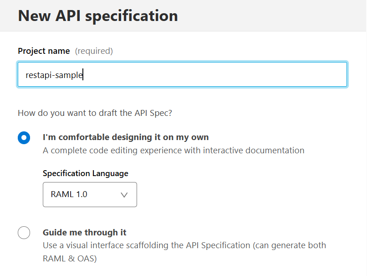Click the "Project name" field label

click(44, 51)
